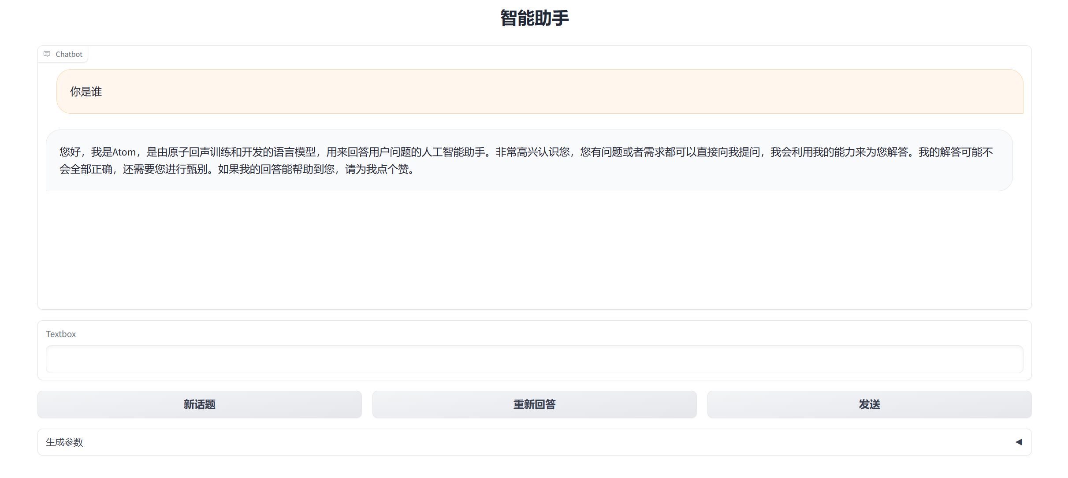This screenshot has width=1068, height=478.
Task: Click the Chatbot label at top left
Action: (x=69, y=54)
